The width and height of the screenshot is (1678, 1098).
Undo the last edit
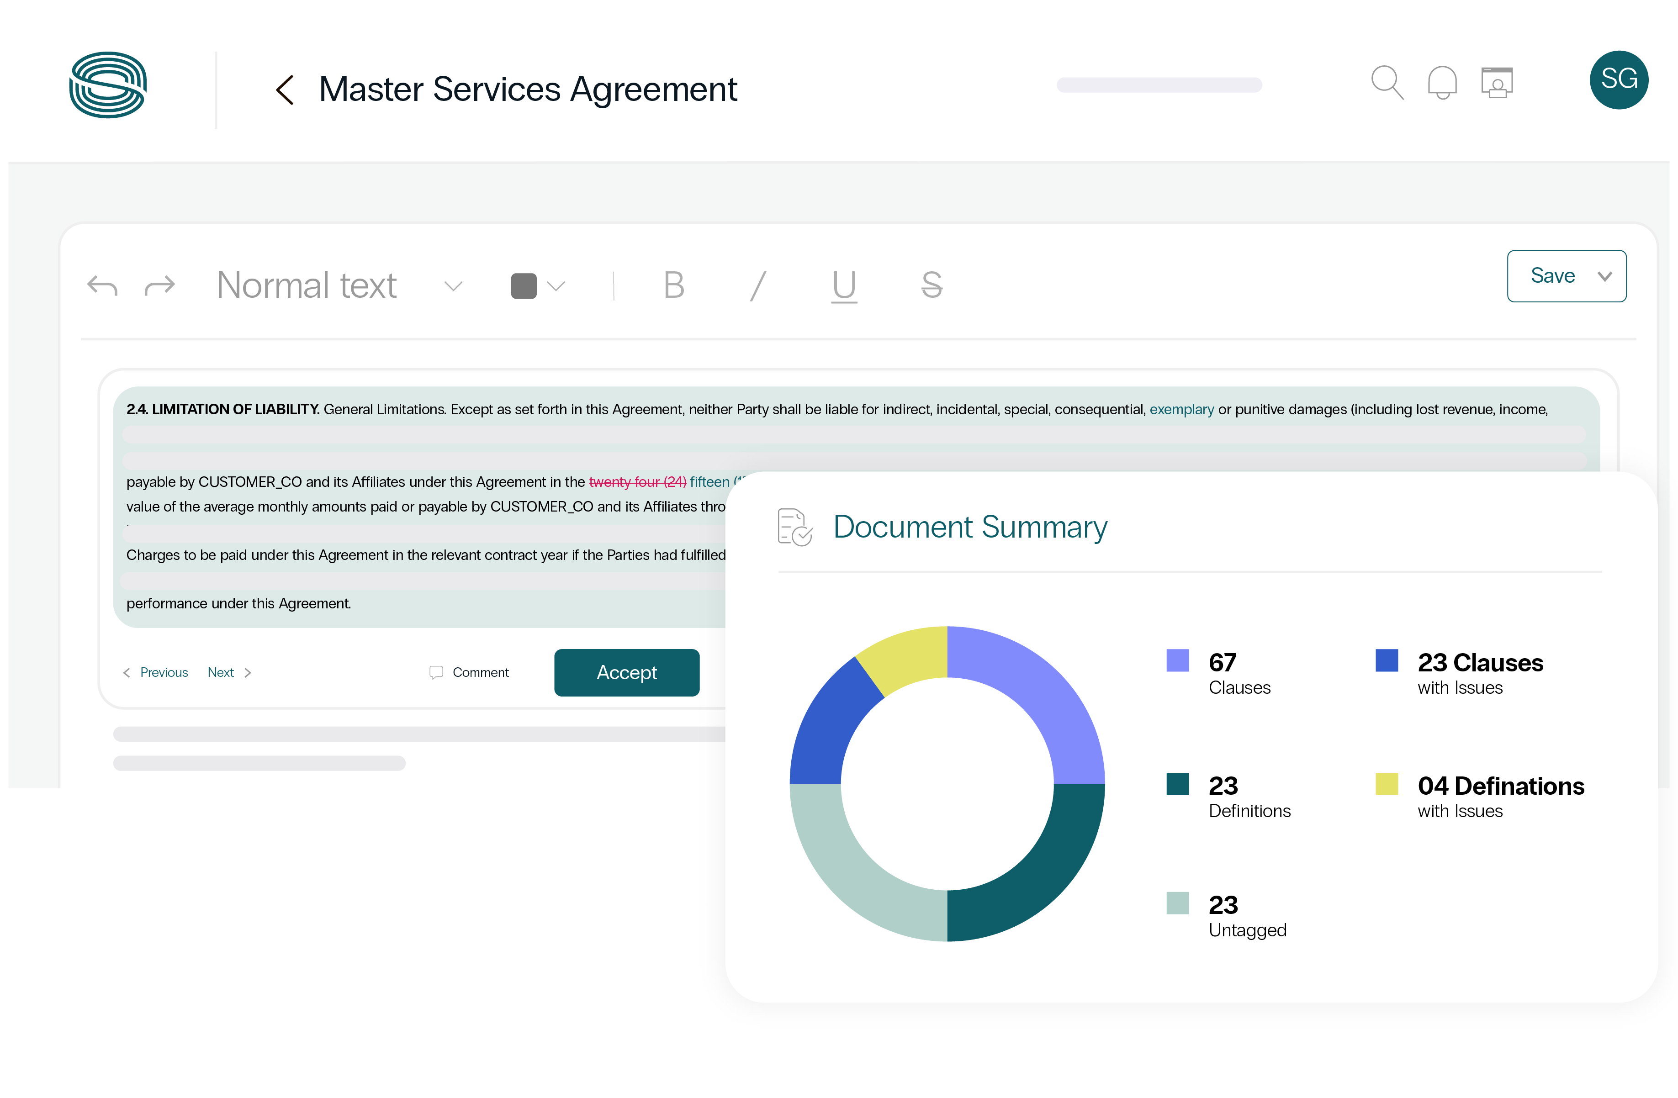coord(101,285)
